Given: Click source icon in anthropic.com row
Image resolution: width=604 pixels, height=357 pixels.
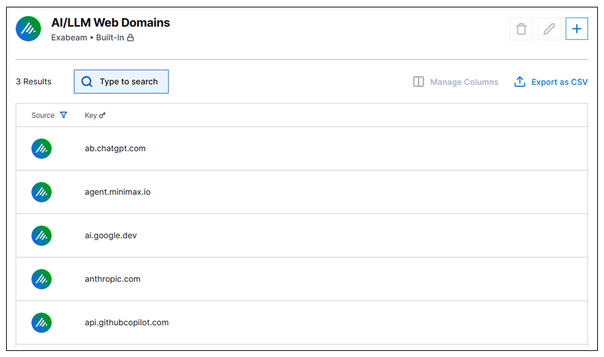Looking at the screenshot, I should pyautogui.click(x=42, y=279).
